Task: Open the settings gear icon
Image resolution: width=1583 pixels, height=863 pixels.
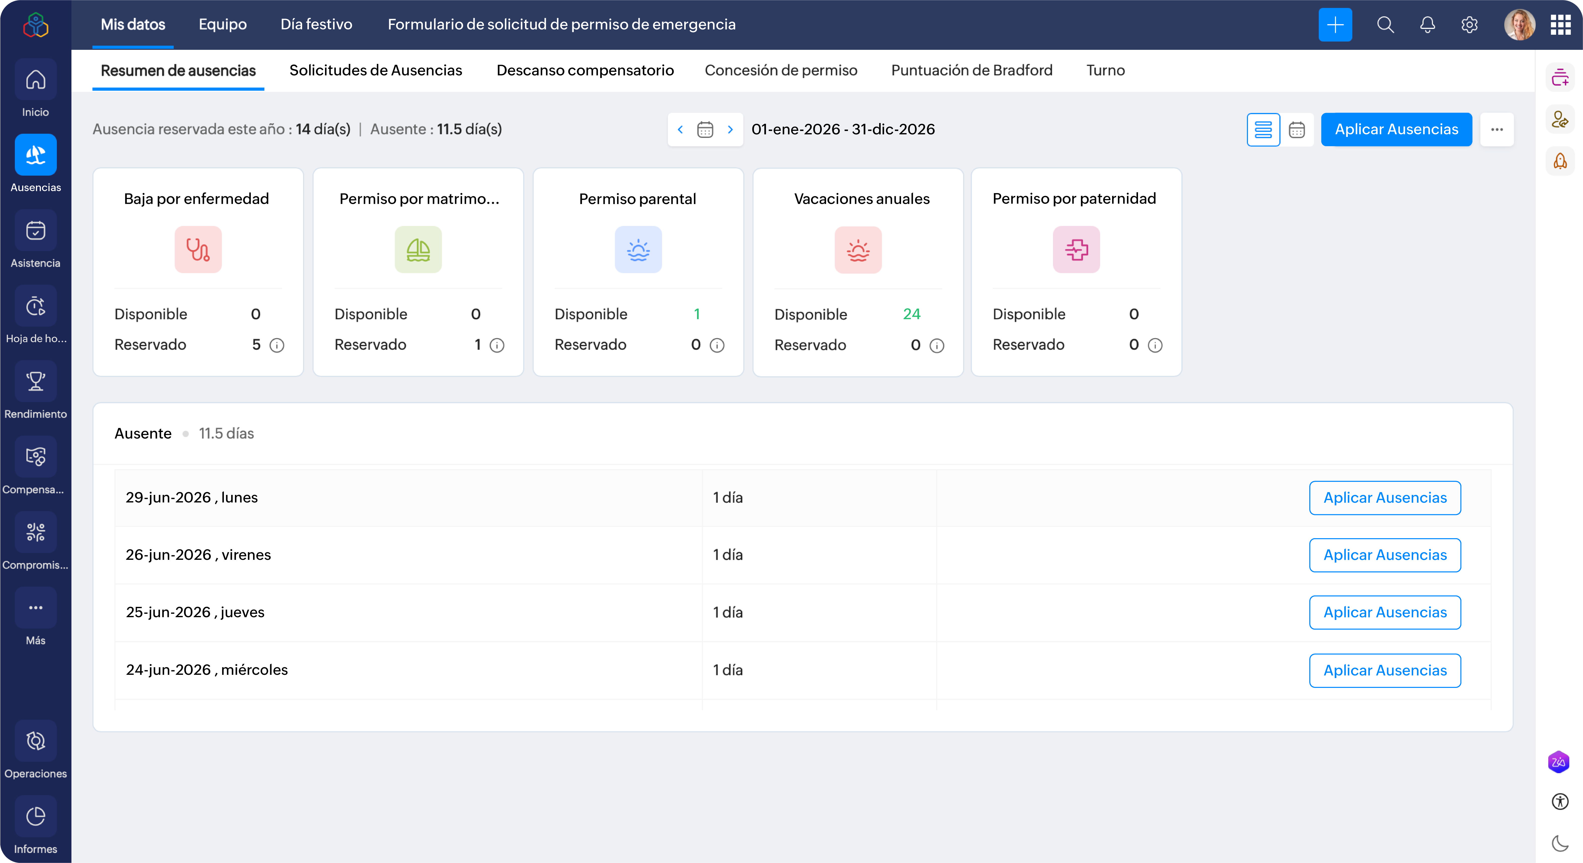Action: (x=1469, y=25)
